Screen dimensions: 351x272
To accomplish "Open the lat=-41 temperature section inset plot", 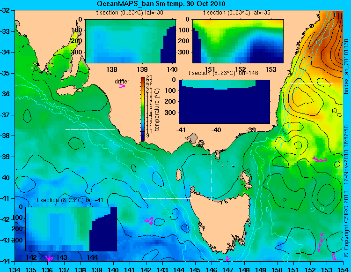I will pyautogui.click(x=71, y=229).
